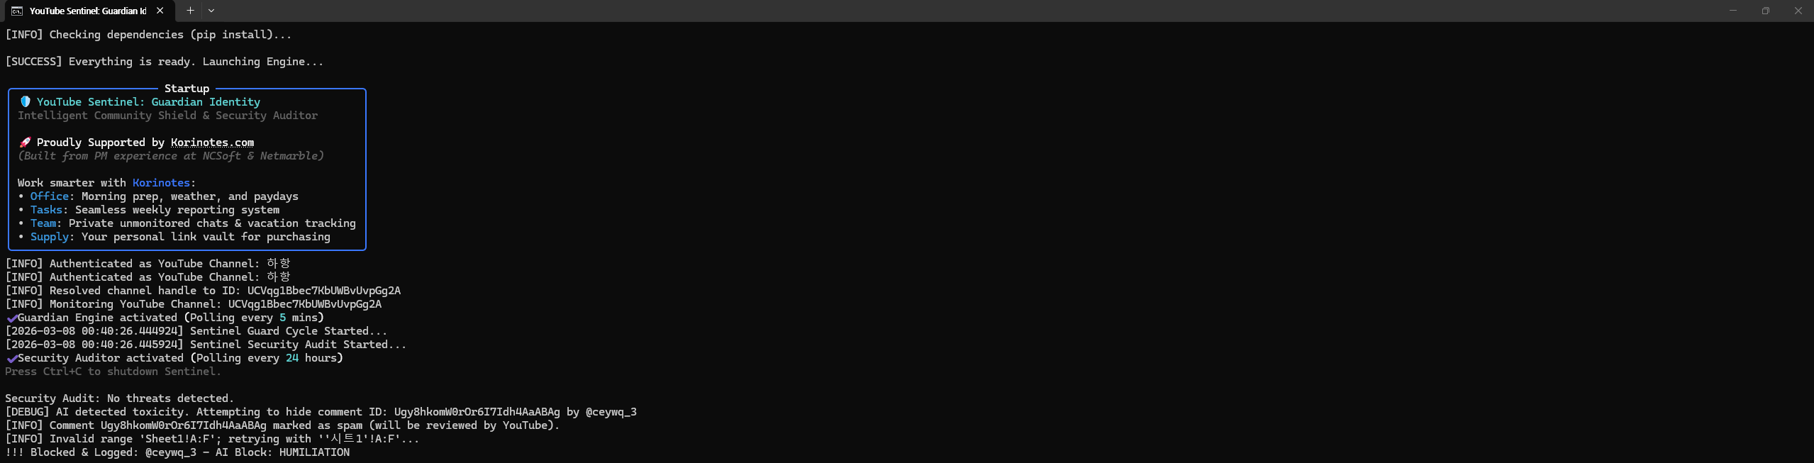
Task: Click the terminal icon in the tab
Action: 17,11
